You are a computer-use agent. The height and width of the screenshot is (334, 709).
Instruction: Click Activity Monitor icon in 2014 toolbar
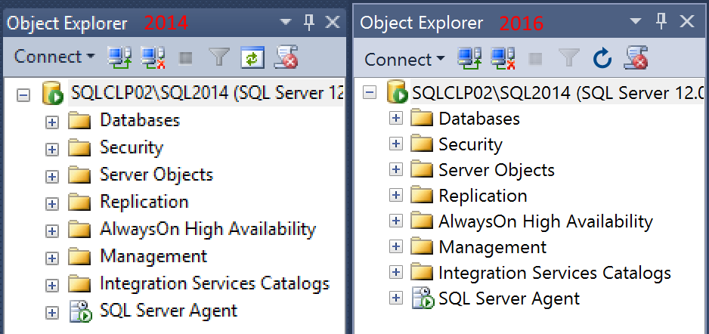(x=286, y=57)
